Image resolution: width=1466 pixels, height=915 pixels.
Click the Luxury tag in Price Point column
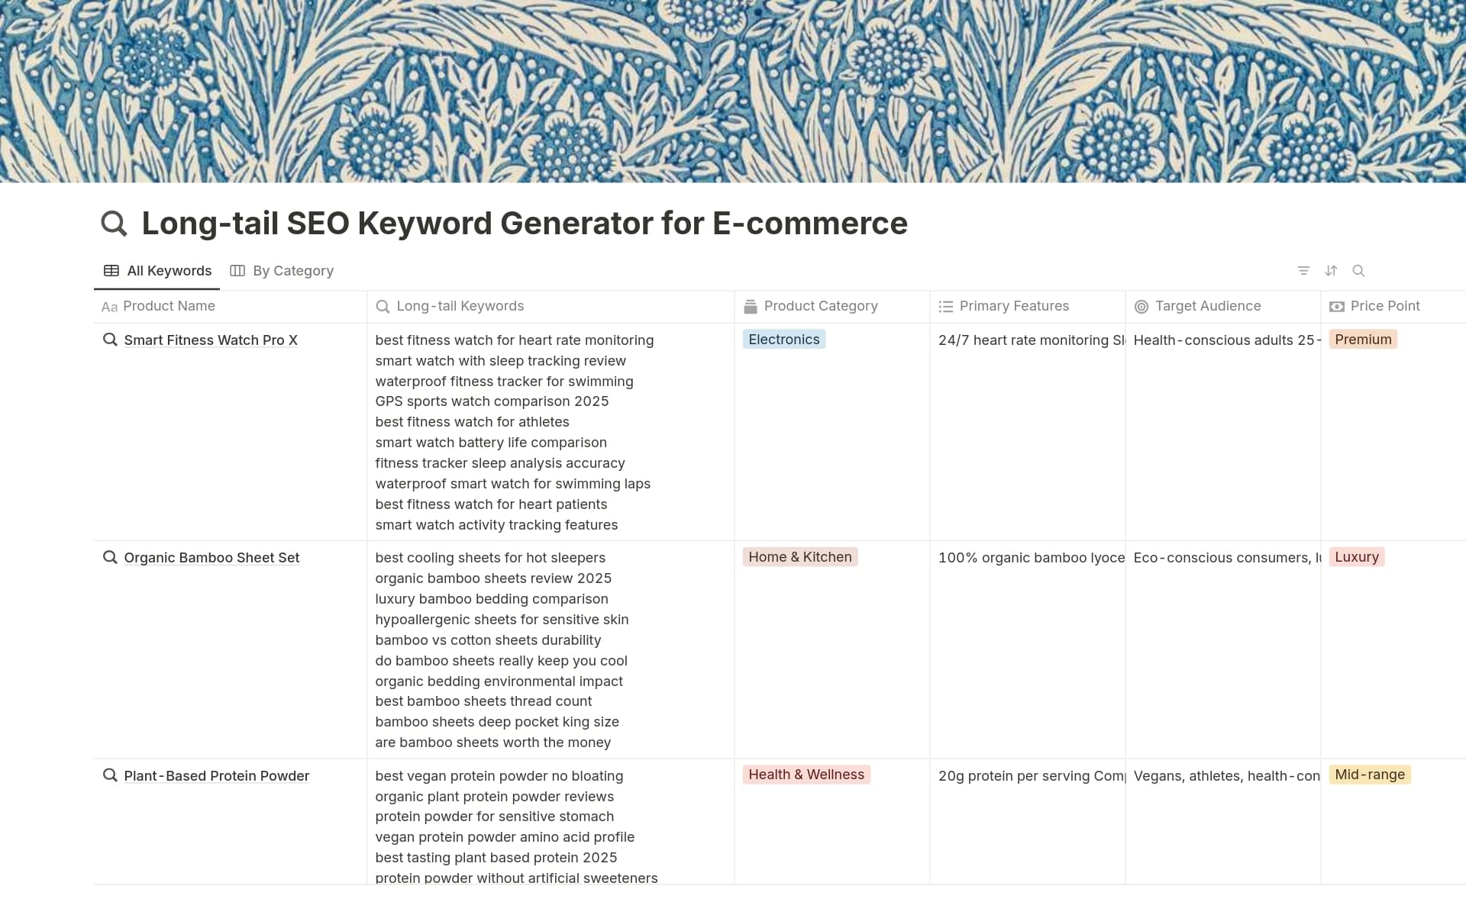[x=1356, y=556]
